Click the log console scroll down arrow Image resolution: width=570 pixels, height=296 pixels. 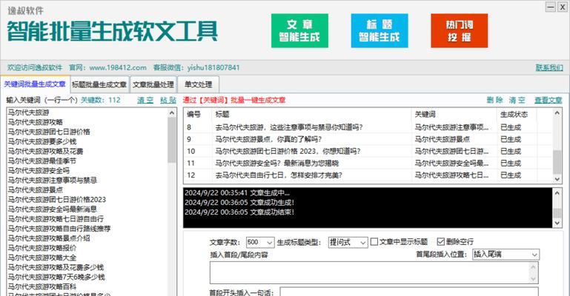click(x=557, y=223)
